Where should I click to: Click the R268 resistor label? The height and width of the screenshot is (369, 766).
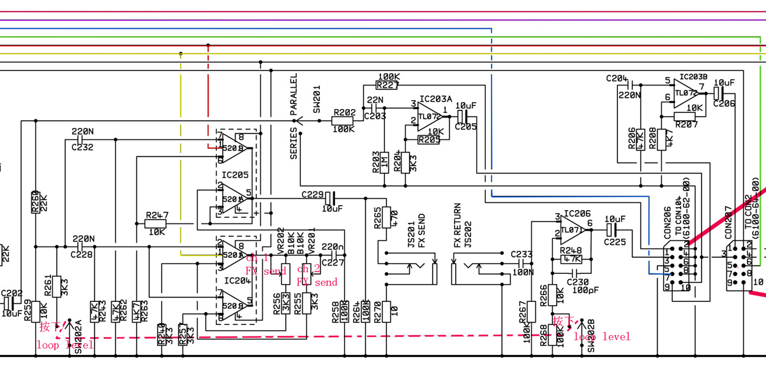pyautogui.click(x=542, y=335)
